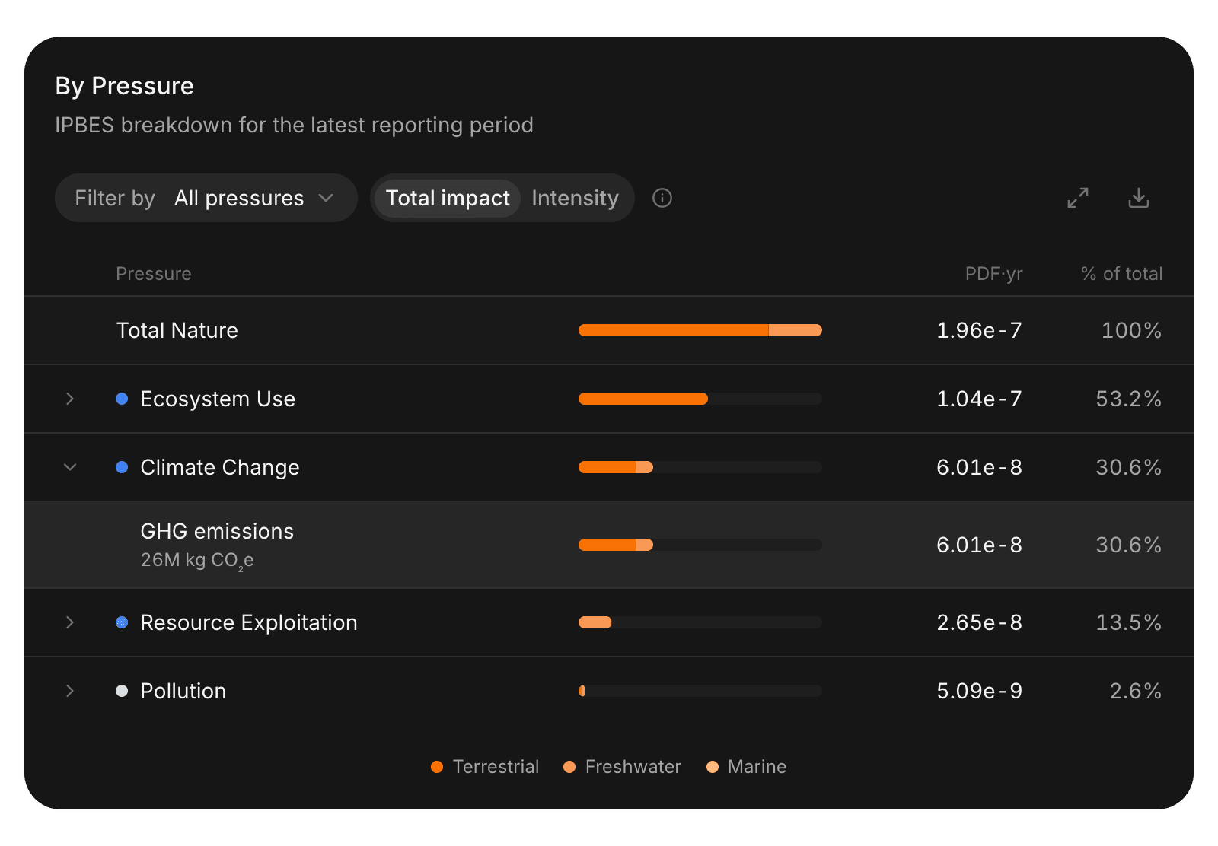The image size is (1218, 846).
Task: Sort by % of total column
Action: pos(1121,274)
